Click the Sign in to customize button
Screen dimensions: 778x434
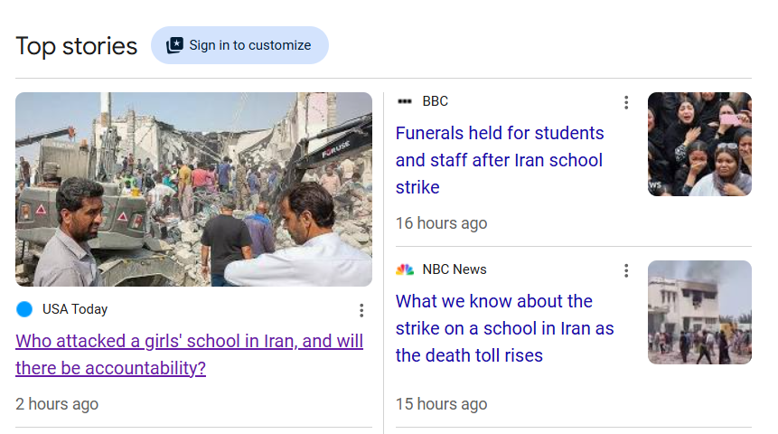[239, 45]
